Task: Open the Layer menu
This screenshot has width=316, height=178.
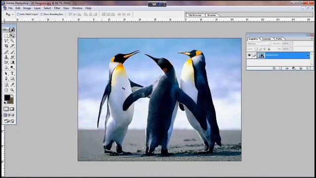Action: [x=38, y=8]
